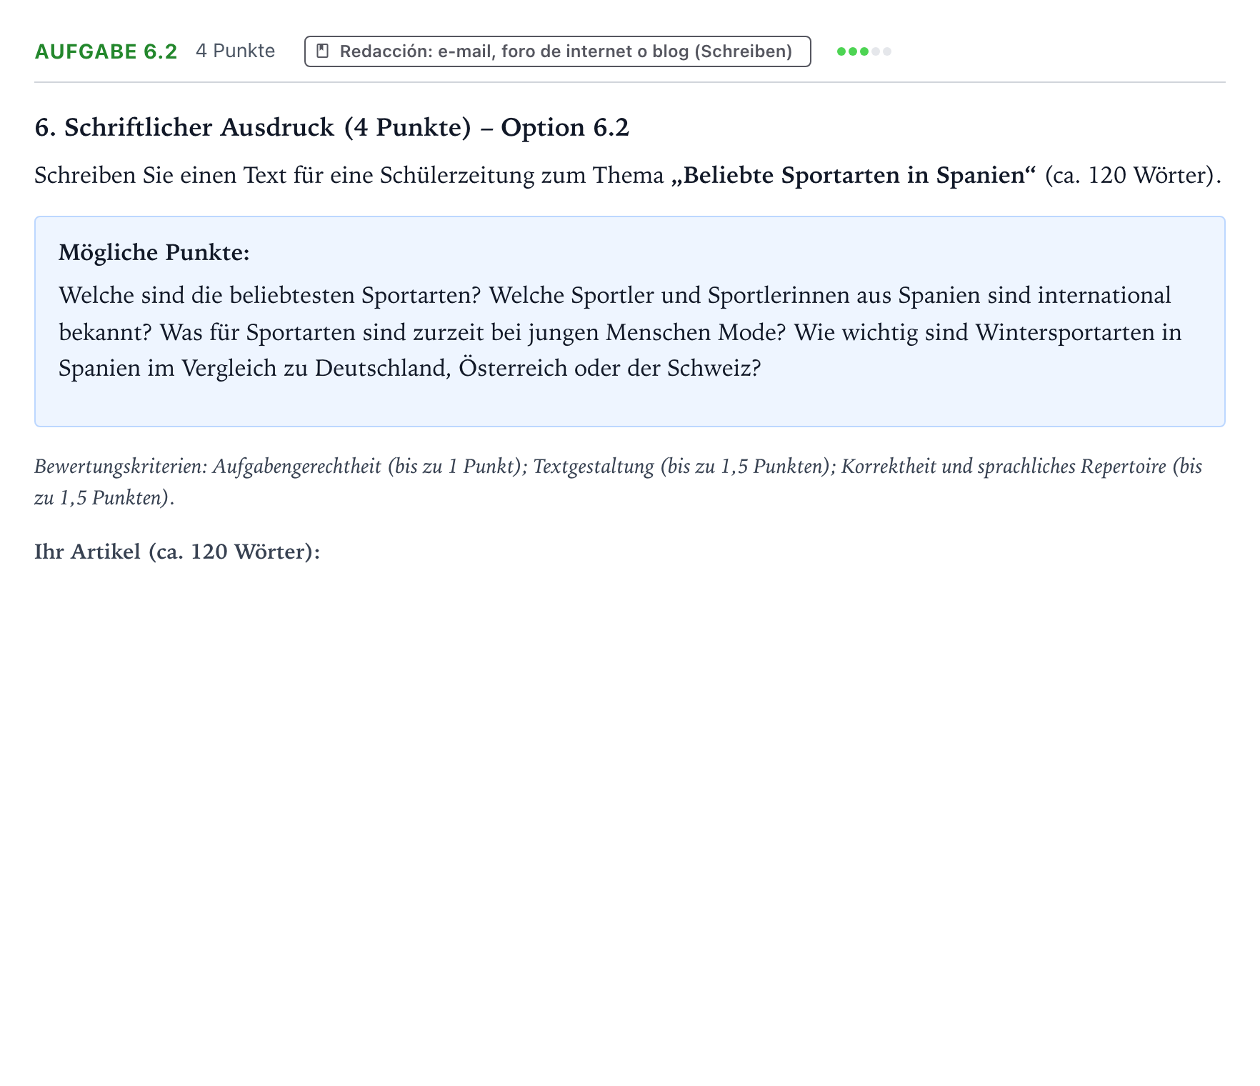Viewport: 1260px width, 1086px height.
Task: Click the 'Ihr Artikel (ca. 120 Wörter):' label
Action: click(177, 552)
